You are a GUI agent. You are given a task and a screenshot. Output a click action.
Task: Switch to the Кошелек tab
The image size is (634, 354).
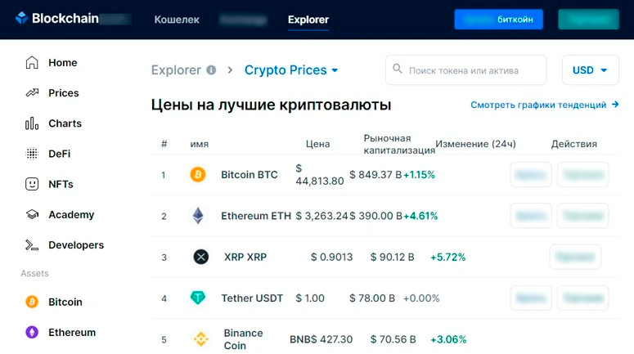pos(177,19)
